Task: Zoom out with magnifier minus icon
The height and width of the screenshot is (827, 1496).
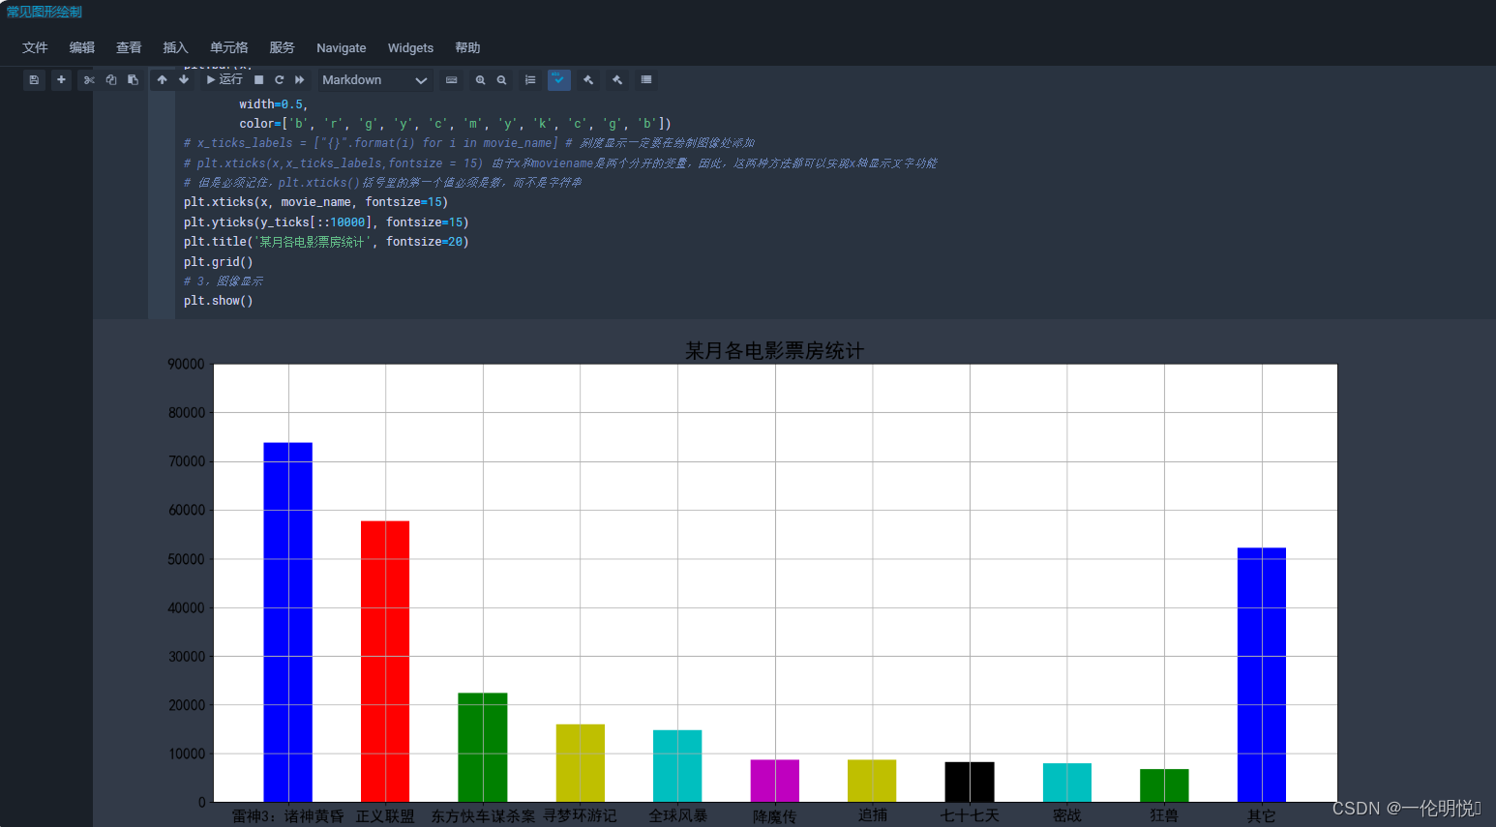Action: click(501, 80)
